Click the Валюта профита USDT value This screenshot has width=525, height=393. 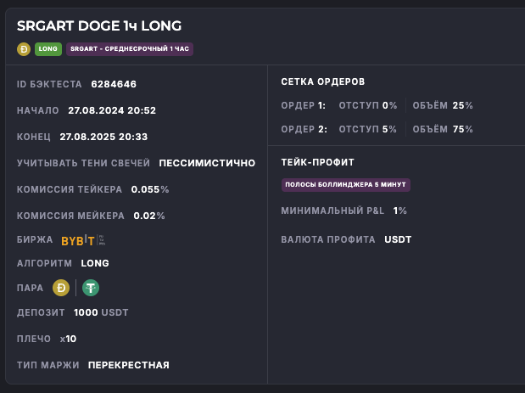tap(398, 239)
